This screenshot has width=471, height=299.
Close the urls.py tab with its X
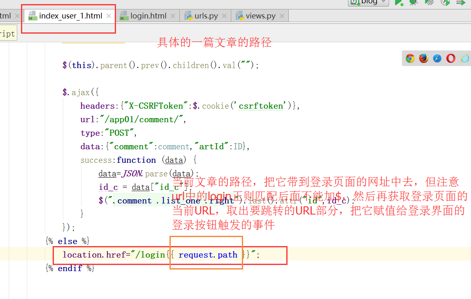click(x=224, y=16)
